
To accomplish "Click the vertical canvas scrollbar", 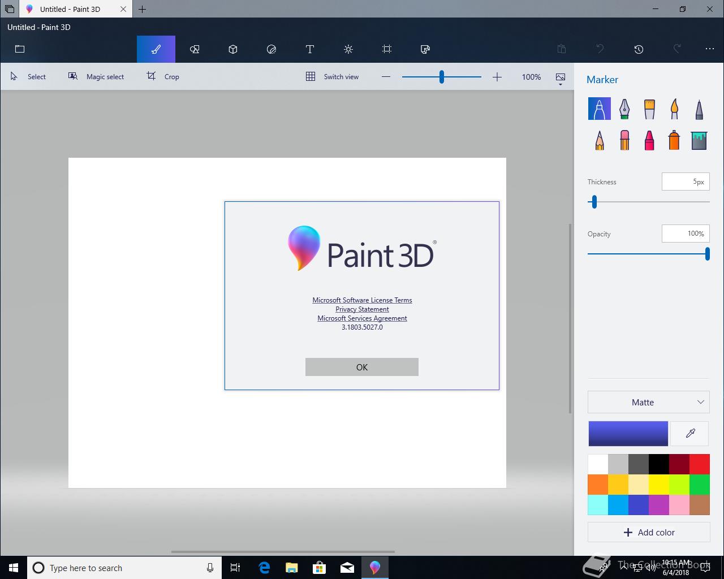I will pos(570,318).
